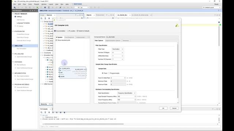Click the first icon in the main toolbar
Image resolution: width=234 pixels, height=131 pixels.
coord(15,7)
